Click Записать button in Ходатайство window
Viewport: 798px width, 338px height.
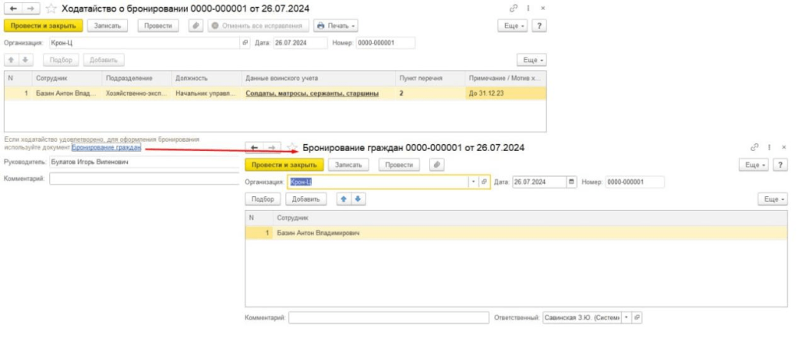[x=107, y=26]
